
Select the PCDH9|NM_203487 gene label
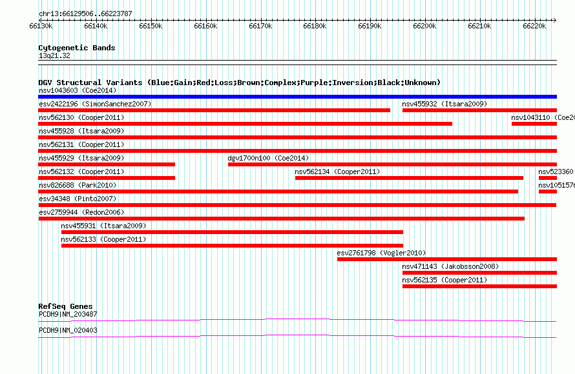point(68,314)
